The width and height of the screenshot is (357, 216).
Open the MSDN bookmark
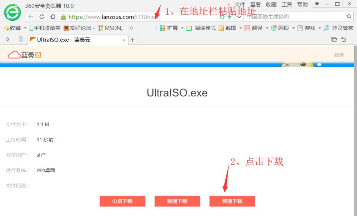click(x=110, y=28)
